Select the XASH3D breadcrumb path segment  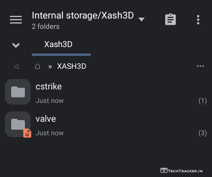[72, 66]
